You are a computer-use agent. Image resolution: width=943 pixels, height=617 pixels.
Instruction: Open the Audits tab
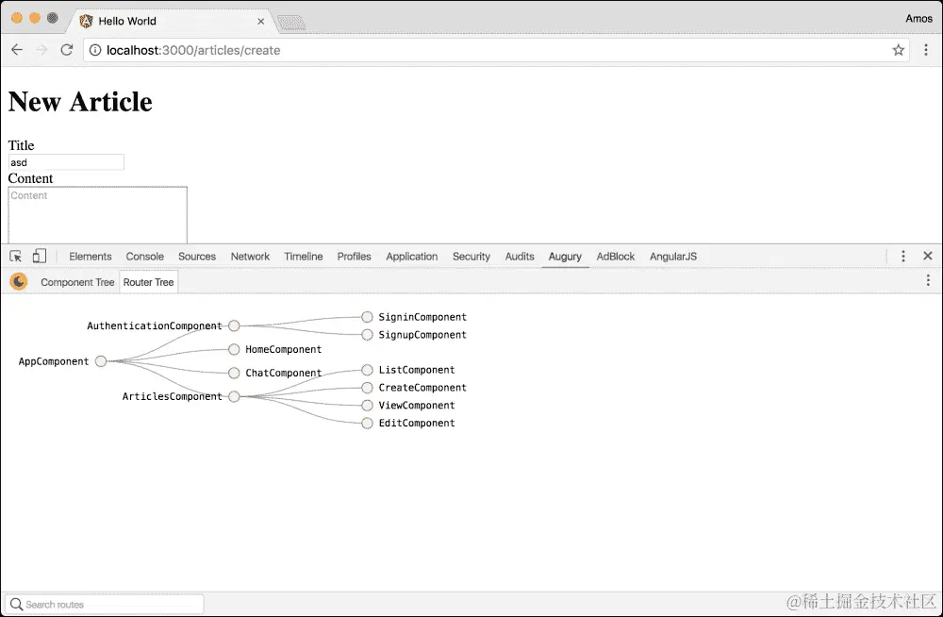tap(519, 257)
